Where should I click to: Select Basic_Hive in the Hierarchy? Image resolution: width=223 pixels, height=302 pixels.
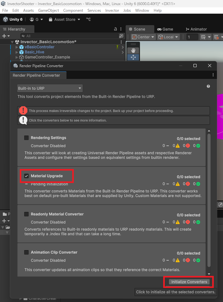coord(34,52)
